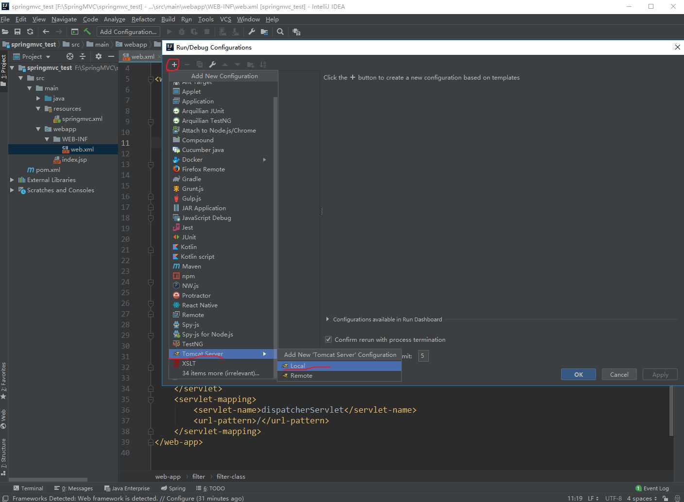
Task: Open the Navigate menu
Action: pyautogui.click(x=64, y=19)
